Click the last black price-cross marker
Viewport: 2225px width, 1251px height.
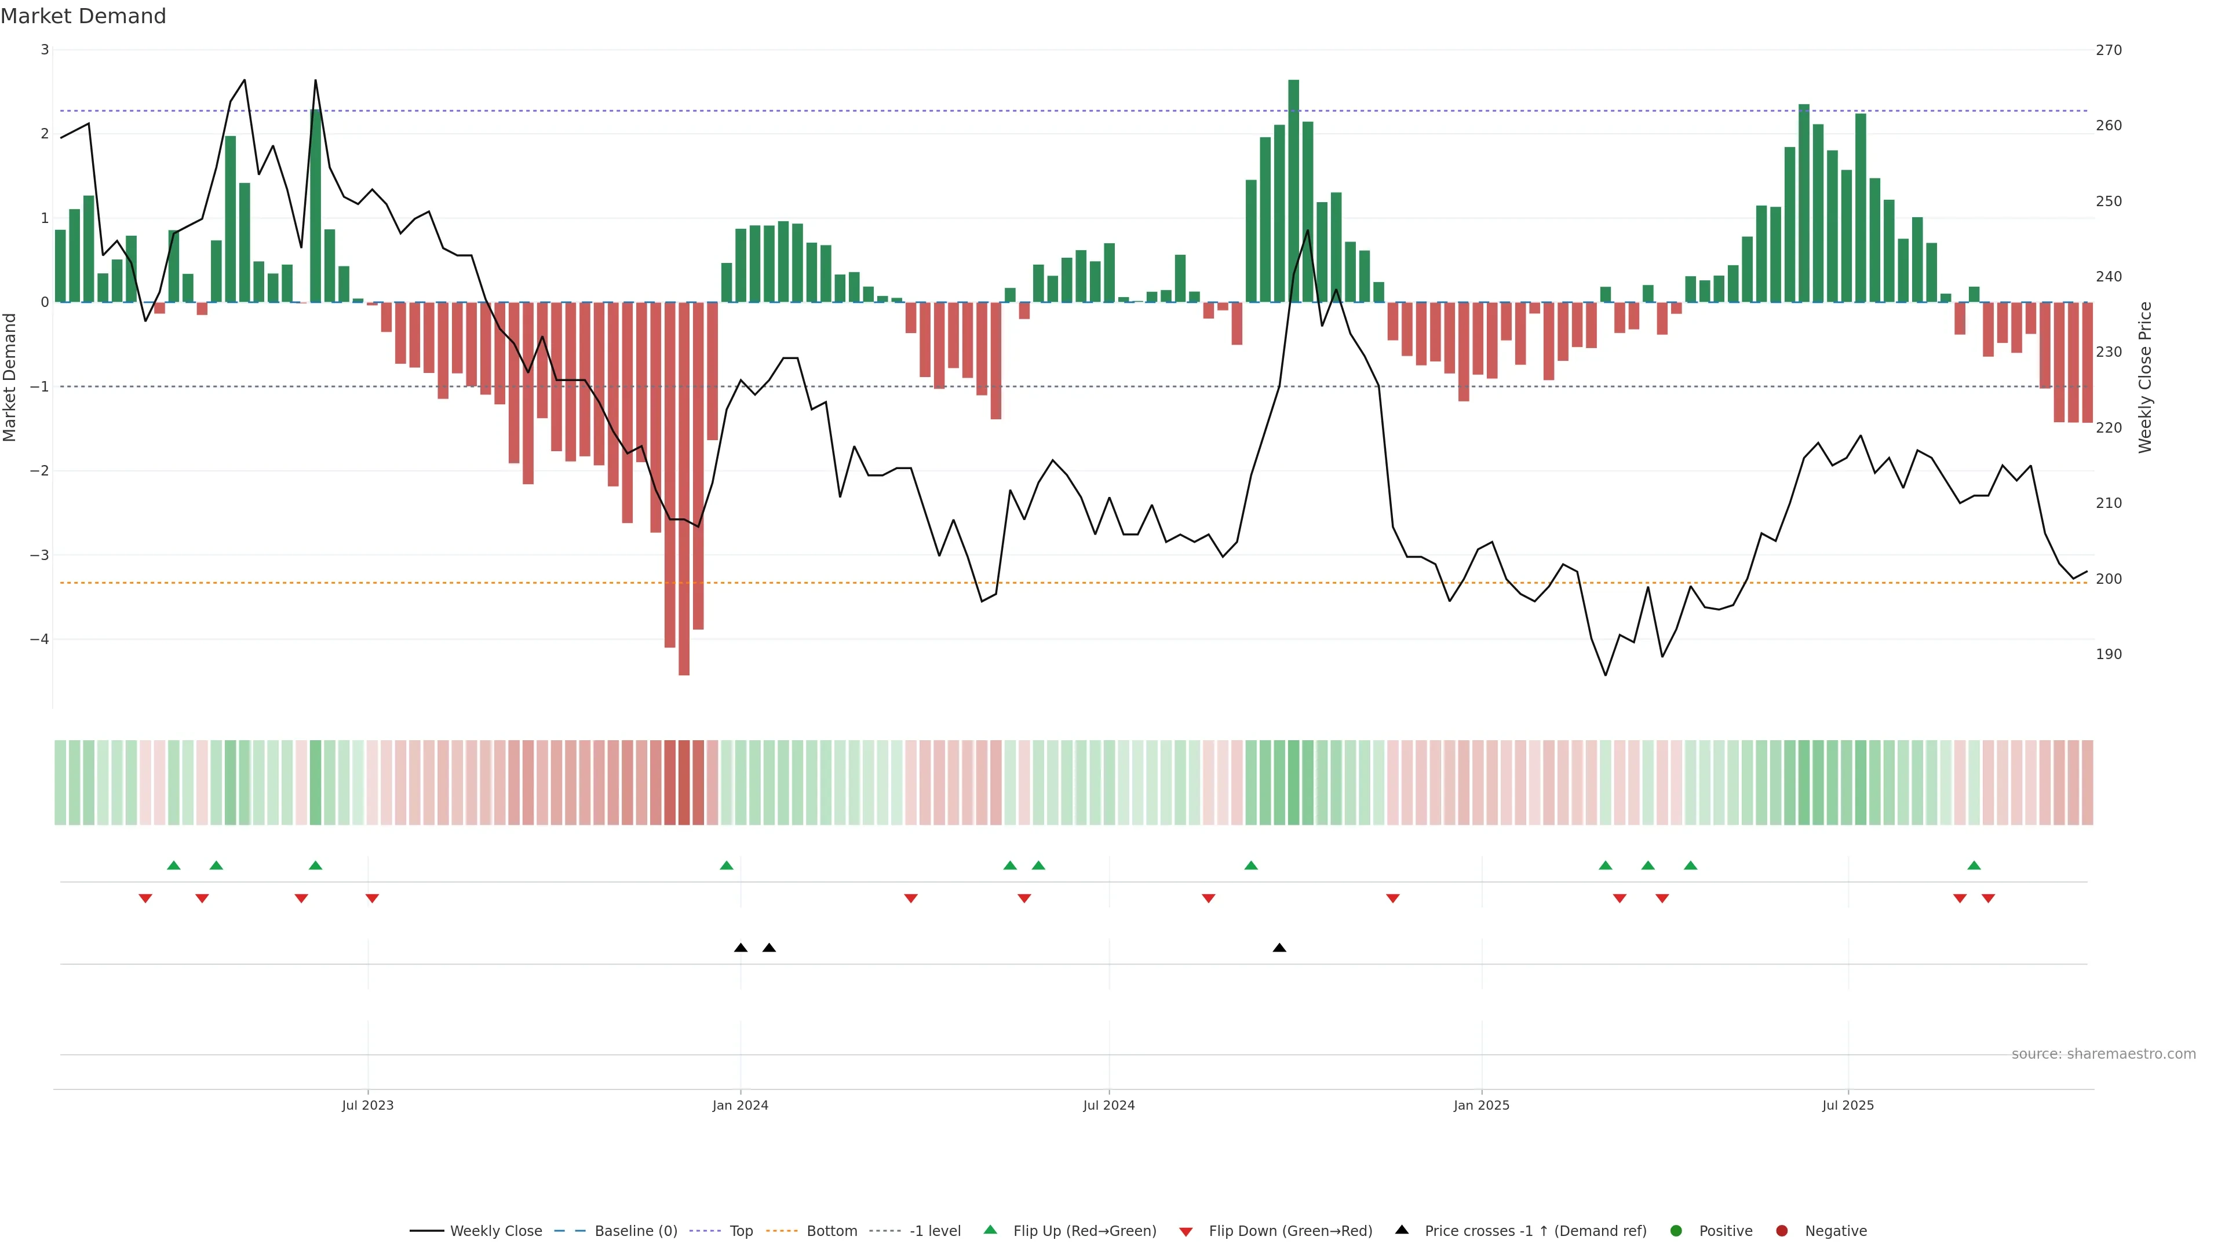pos(1279,948)
